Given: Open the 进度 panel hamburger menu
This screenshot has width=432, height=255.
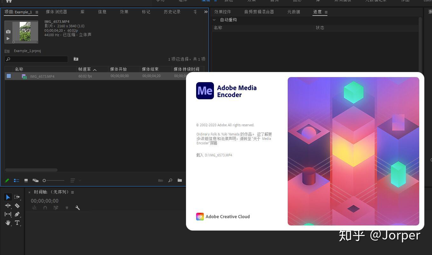Looking at the screenshot, I should pos(326,12).
